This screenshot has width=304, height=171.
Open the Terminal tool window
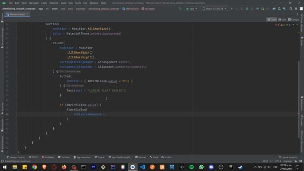pyautogui.click(x=64, y=157)
